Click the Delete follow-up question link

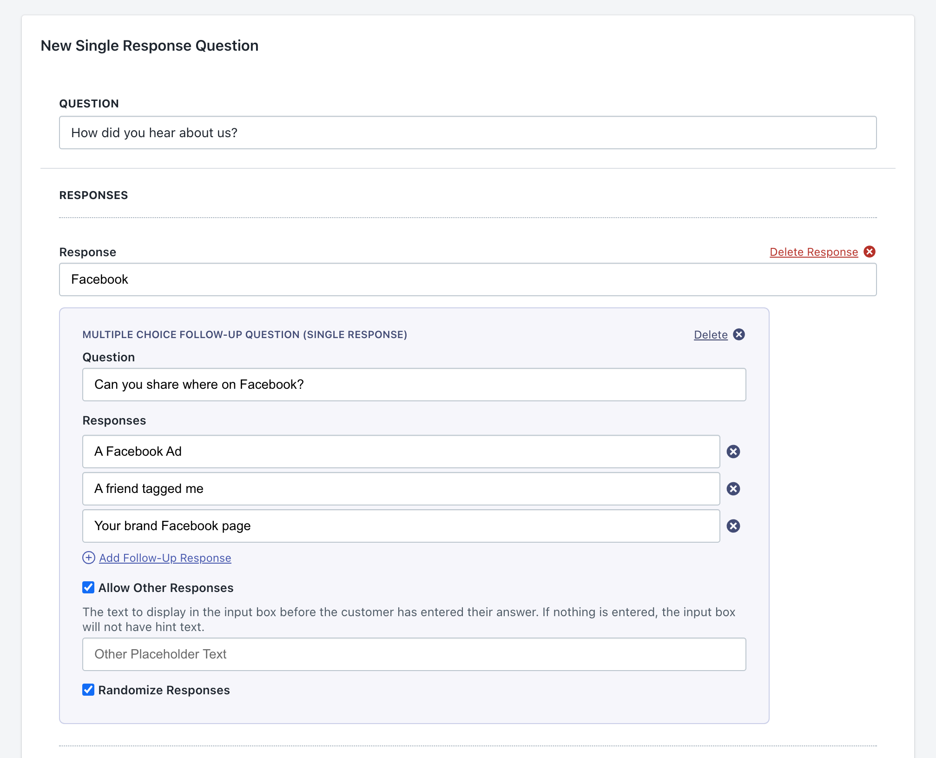(x=710, y=335)
